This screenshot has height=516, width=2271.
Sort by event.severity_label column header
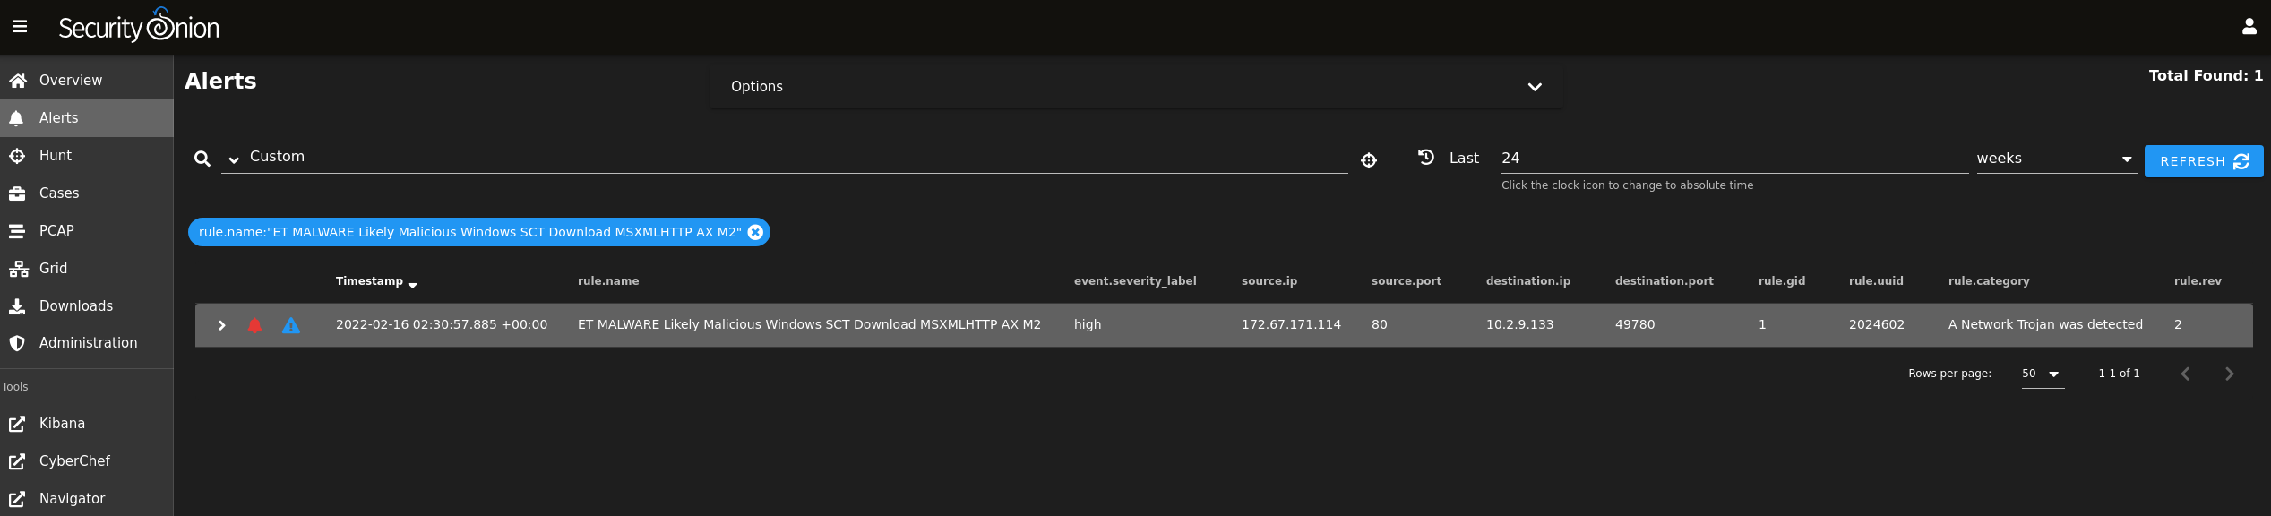tap(1135, 281)
